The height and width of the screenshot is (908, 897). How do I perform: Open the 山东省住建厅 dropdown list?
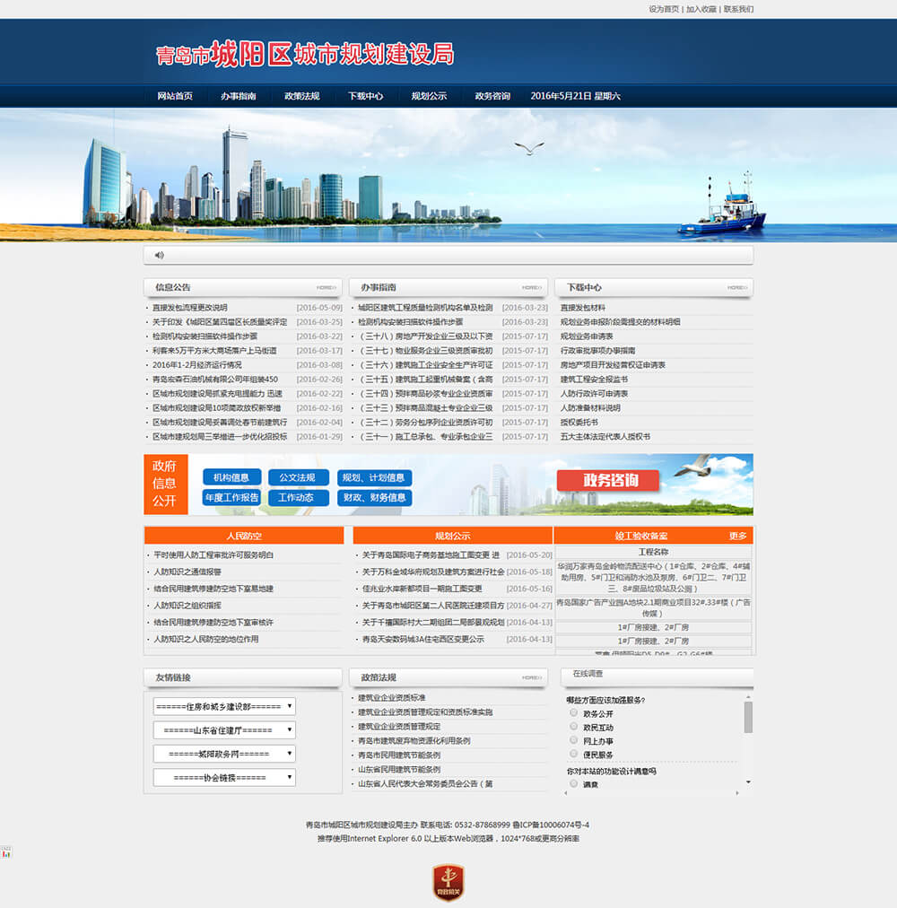pyautogui.click(x=224, y=730)
